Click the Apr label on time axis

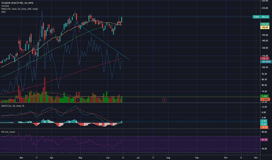[x=51, y=158]
